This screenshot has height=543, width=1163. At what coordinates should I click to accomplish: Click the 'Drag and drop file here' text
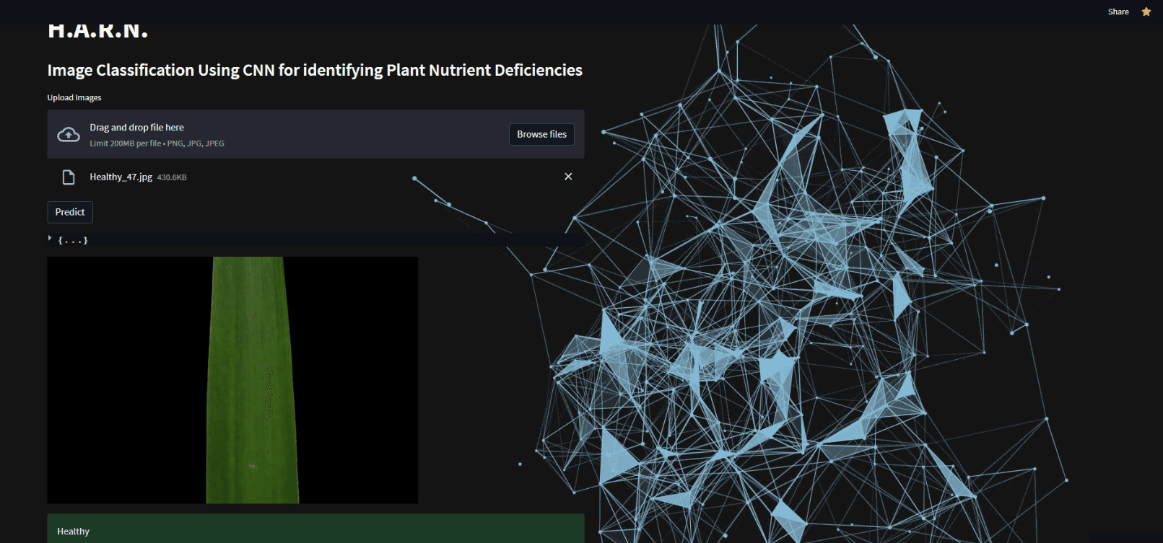point(136,128)
